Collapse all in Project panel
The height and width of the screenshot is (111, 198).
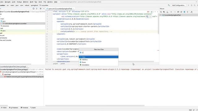(x=37, y=9)
